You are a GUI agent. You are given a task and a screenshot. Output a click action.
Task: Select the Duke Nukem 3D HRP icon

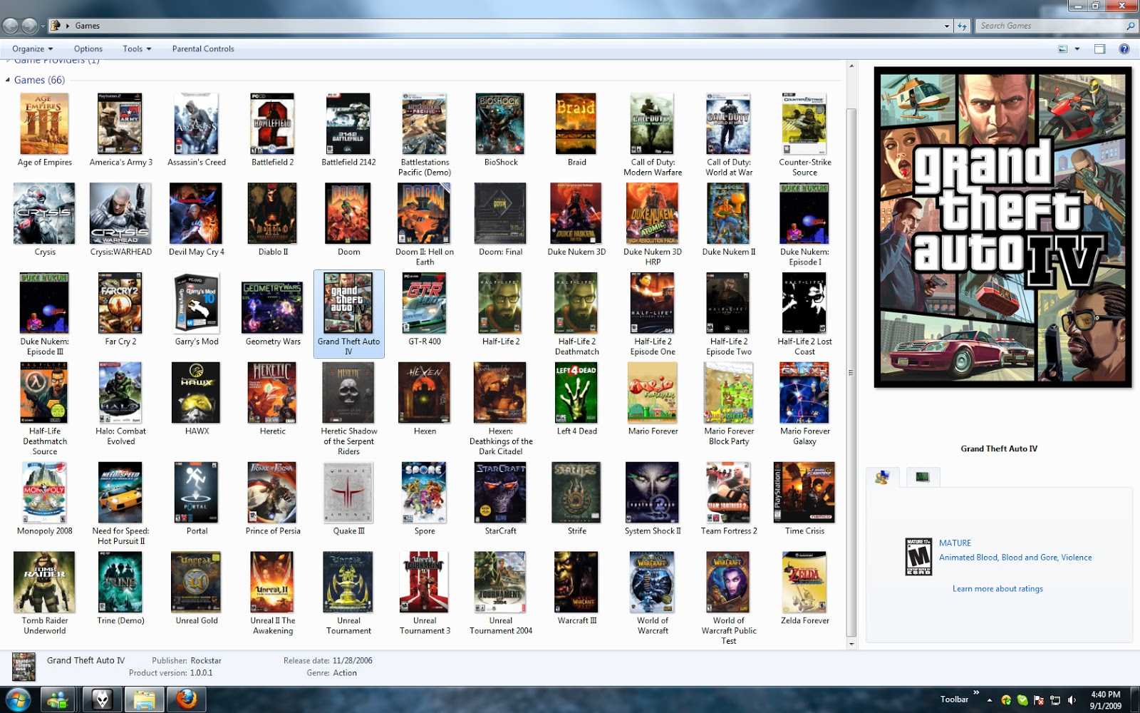tap(652, 214)
